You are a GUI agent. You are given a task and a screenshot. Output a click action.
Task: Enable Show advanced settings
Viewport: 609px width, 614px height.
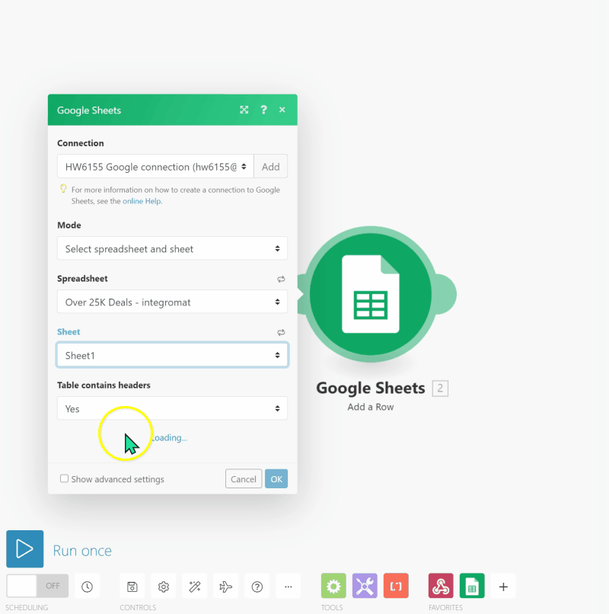tap(64, 478)
